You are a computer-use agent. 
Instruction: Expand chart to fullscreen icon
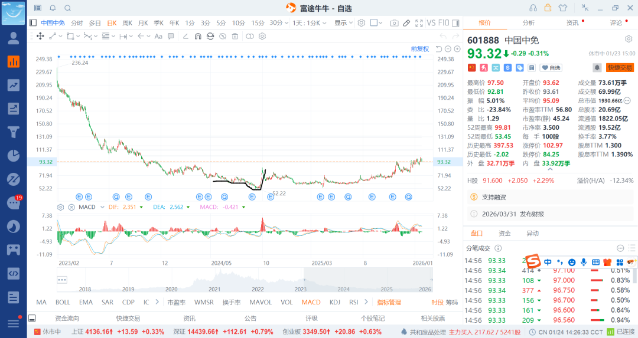point(419,23)
